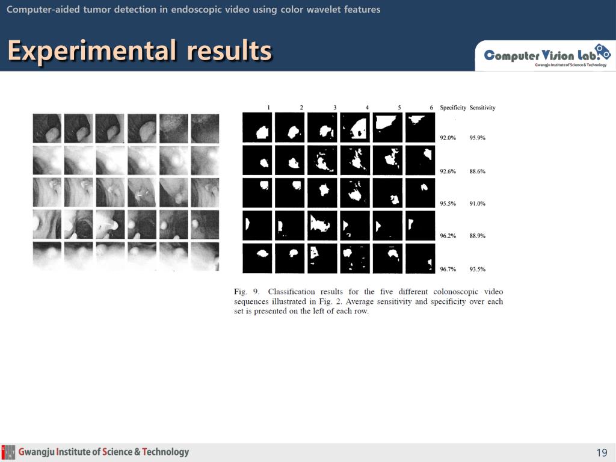Select second-row third endoscopic frame thumbnail
The width and height of the screenshot is (616, 462).
pos(110,160)
